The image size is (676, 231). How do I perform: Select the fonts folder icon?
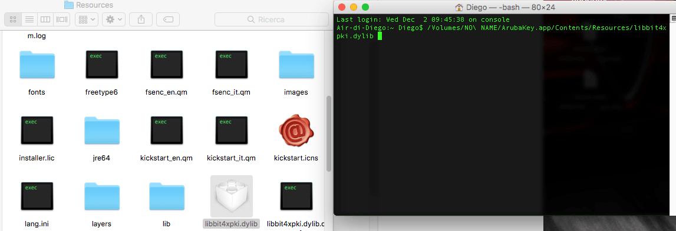(x=37, y=65)
